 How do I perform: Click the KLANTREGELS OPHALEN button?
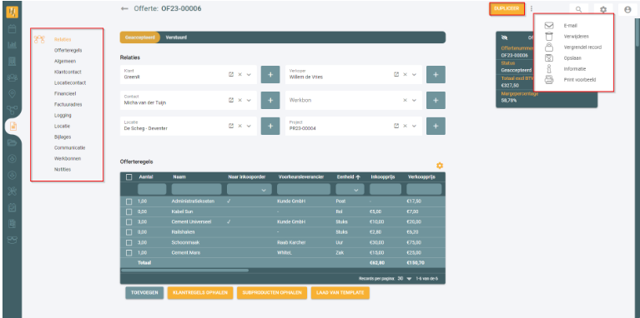[x=200, y=293]
